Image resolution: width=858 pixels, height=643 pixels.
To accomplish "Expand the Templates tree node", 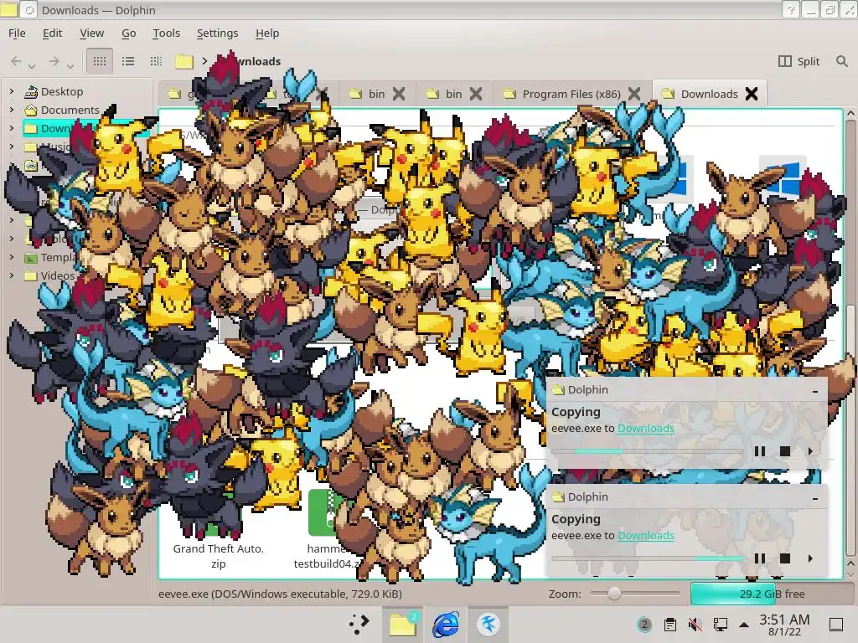I will pyautogui.click(x=12, y=257).
